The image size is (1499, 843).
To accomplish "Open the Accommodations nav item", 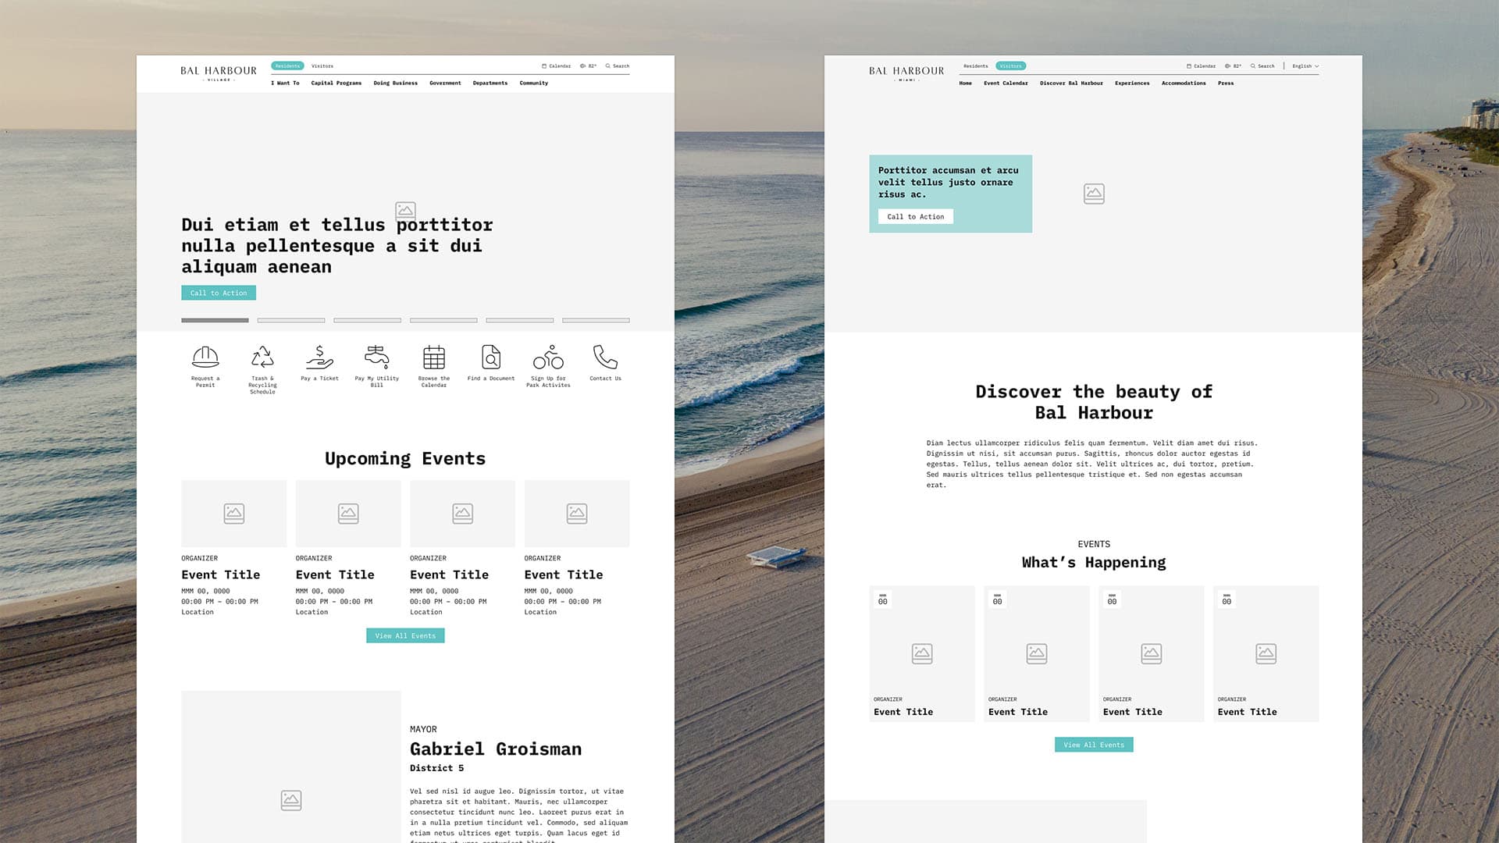I will (x=1183, y=83).
